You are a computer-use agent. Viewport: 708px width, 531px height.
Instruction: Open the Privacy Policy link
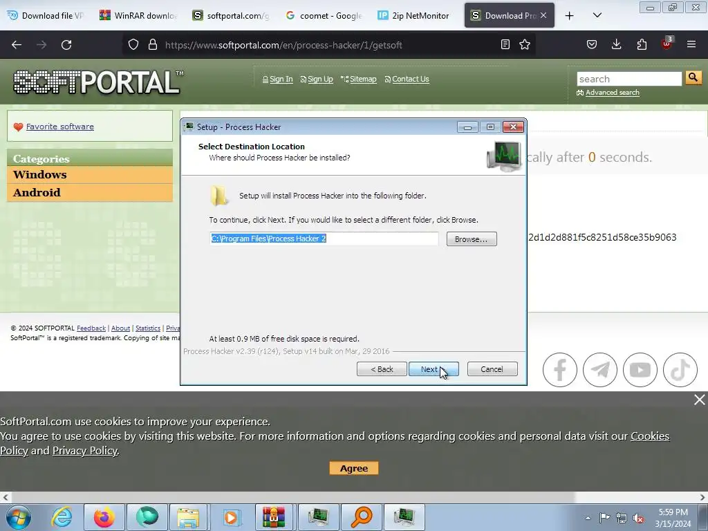click(85, 451)
